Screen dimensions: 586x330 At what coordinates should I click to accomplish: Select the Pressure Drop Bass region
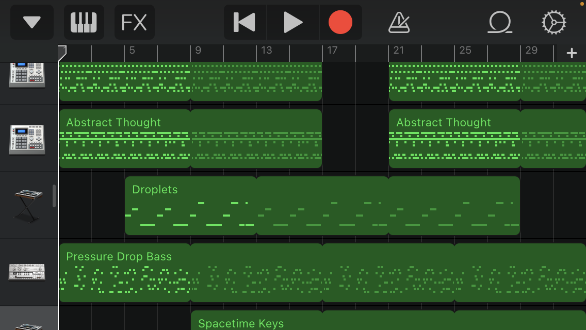pyautogui.click(x=124, y=273)
